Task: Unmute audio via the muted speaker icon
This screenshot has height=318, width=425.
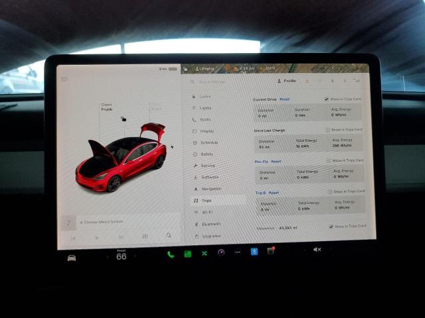Action: (x=317, y=249)
